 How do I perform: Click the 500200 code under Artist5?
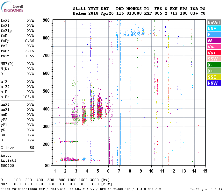[x=7, y=166]
